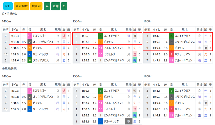Select ビステル in top 1500m table

[x=108, y=42]
